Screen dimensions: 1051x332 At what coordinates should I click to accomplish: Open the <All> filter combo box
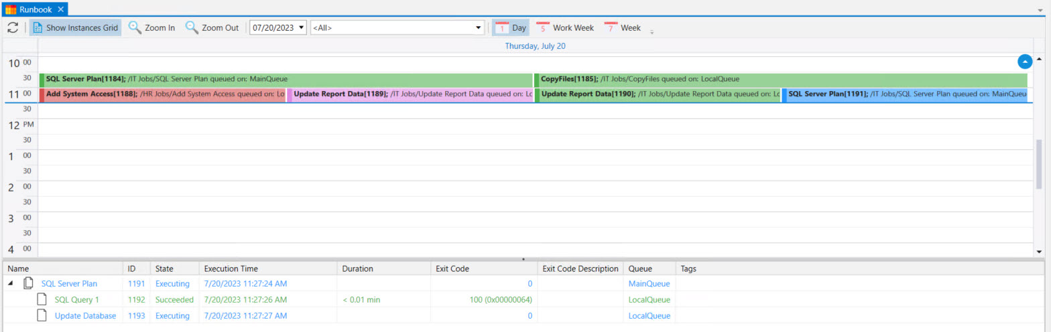397,28
